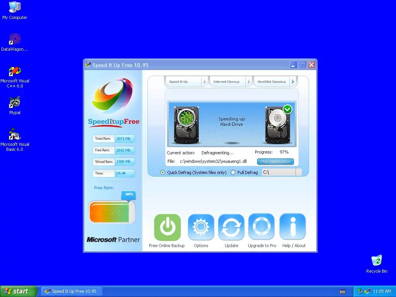
Task: Minimize the Speed It Up Free window
Action: (x=294, y=65)
